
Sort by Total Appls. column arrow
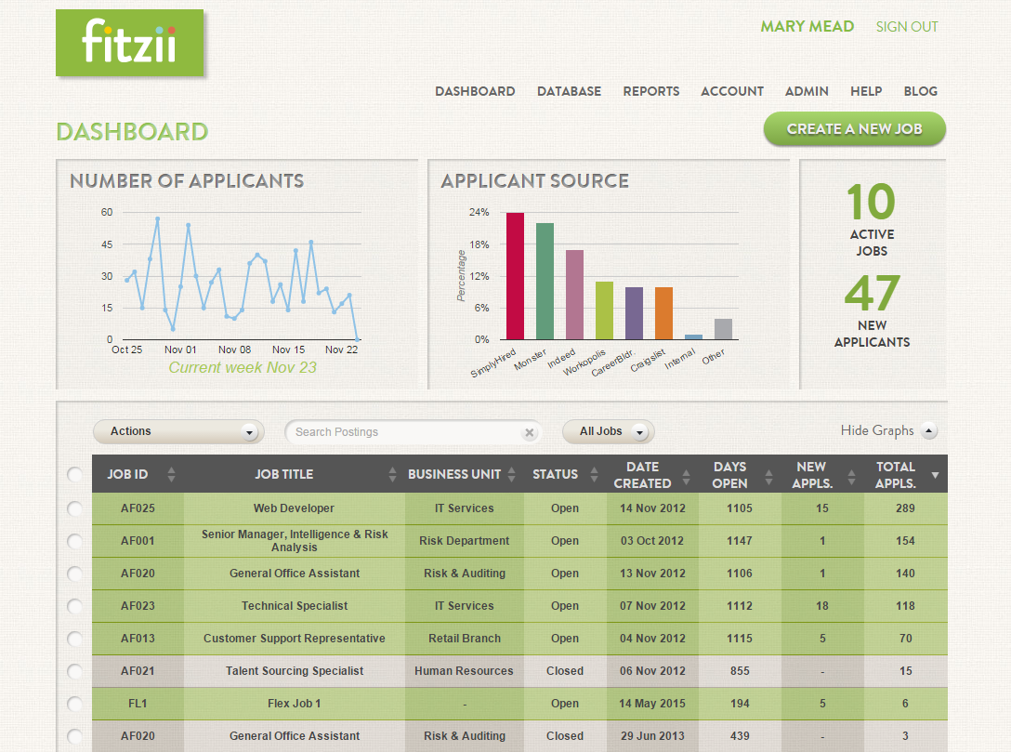click(x=935, y=475)
